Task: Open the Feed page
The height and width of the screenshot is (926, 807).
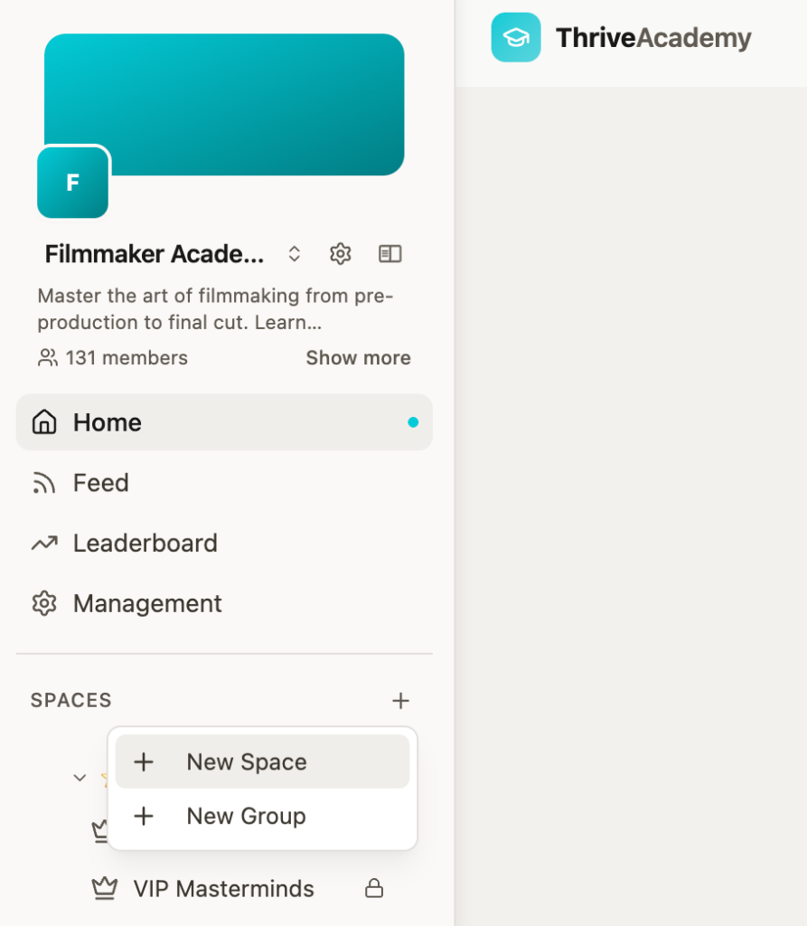Action: (x=100, y=483)
